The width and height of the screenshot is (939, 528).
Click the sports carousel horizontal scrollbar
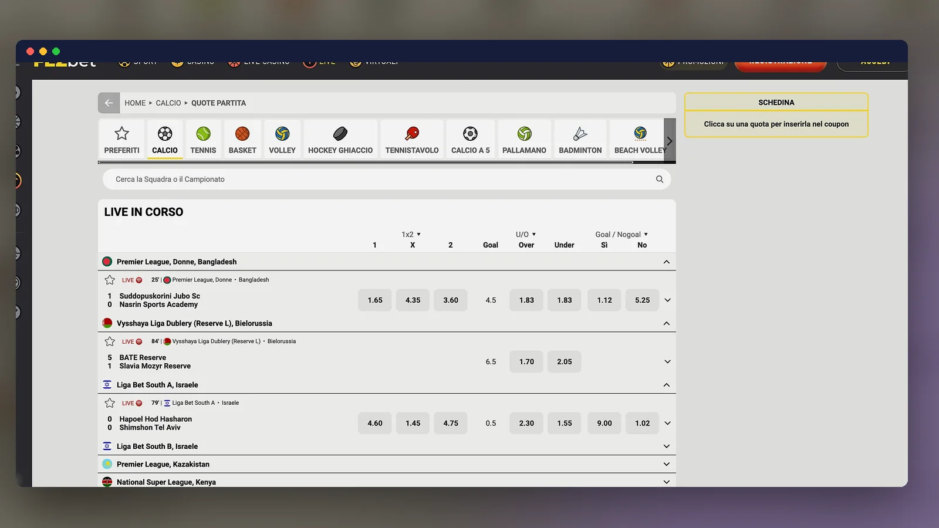click(366, 162)
